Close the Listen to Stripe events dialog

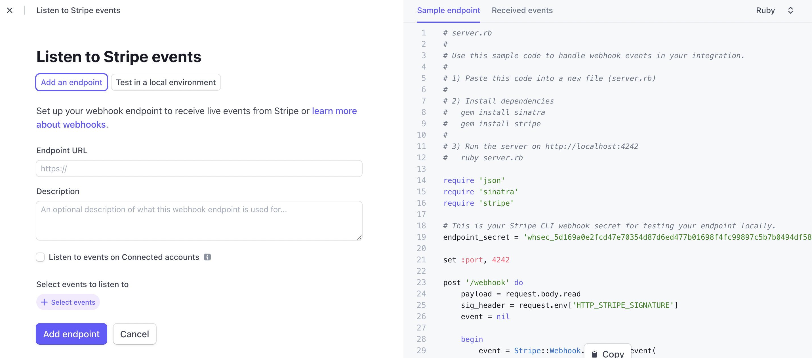coord(10,10)
